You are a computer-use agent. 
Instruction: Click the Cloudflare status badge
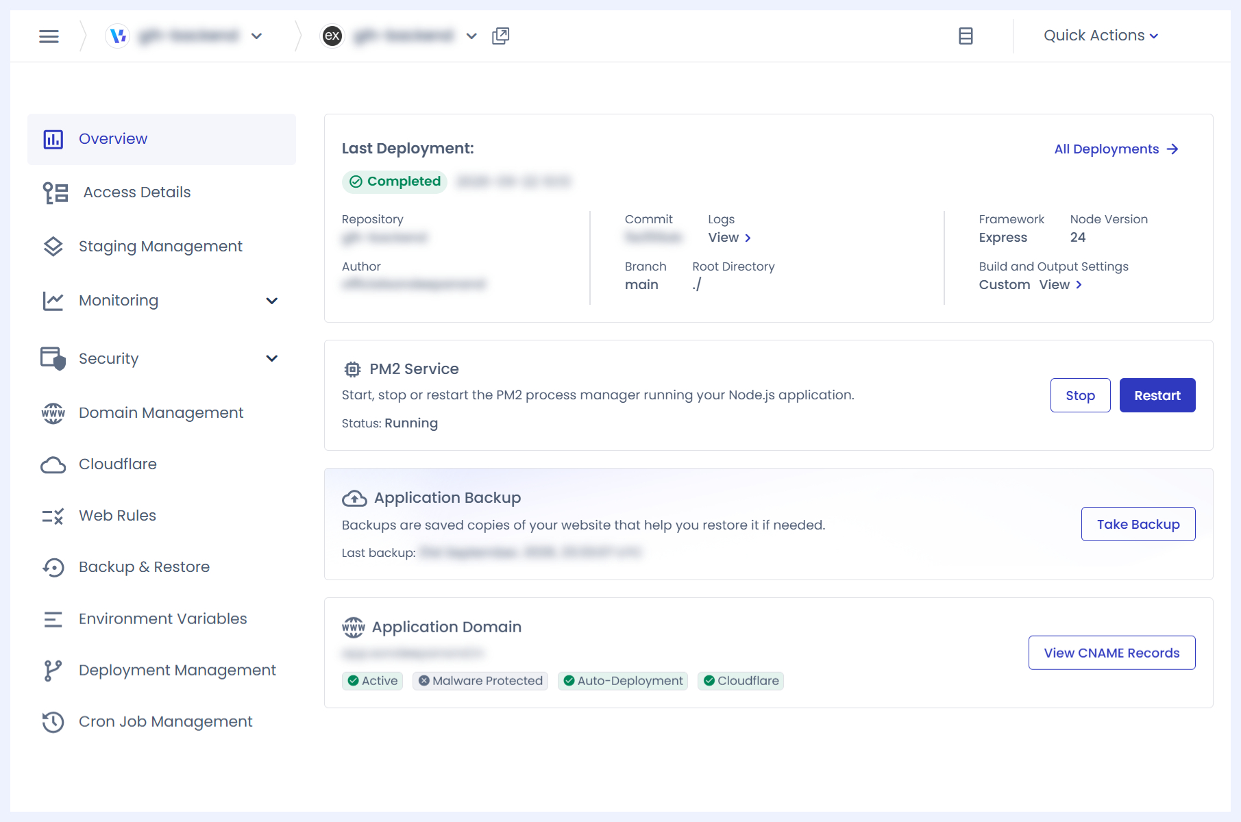741,681
